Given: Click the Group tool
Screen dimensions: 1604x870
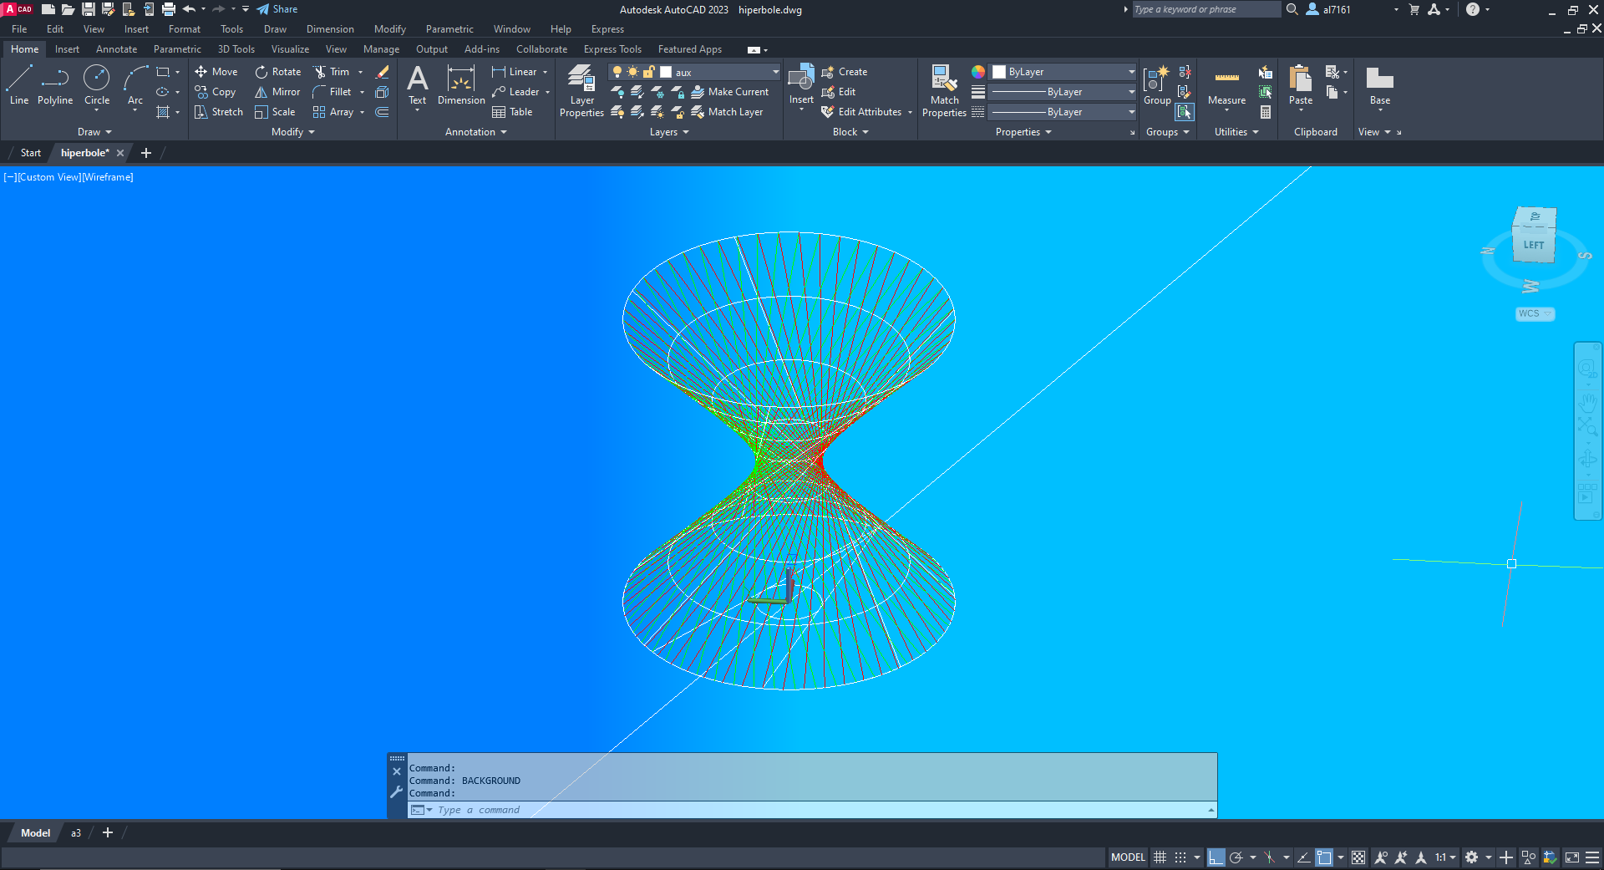Looking at the screenshot, I should point(1157,85).
